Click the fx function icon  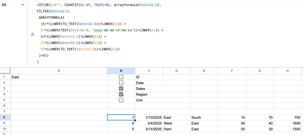pyautogui.click(x=33, y=34)
